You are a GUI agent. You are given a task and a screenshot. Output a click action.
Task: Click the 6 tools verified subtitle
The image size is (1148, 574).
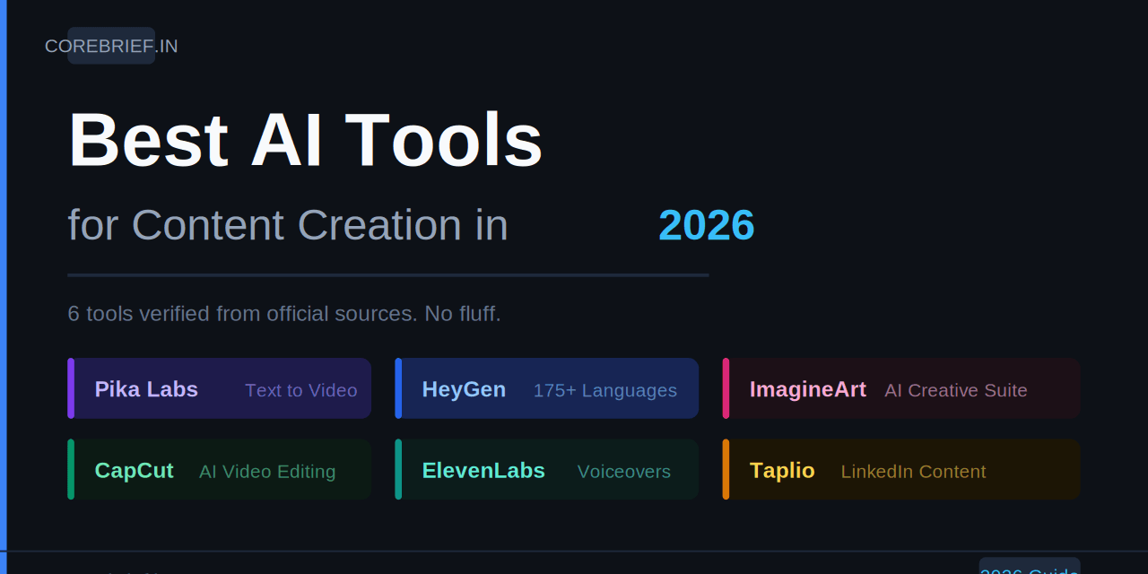(x=284, y=313)
